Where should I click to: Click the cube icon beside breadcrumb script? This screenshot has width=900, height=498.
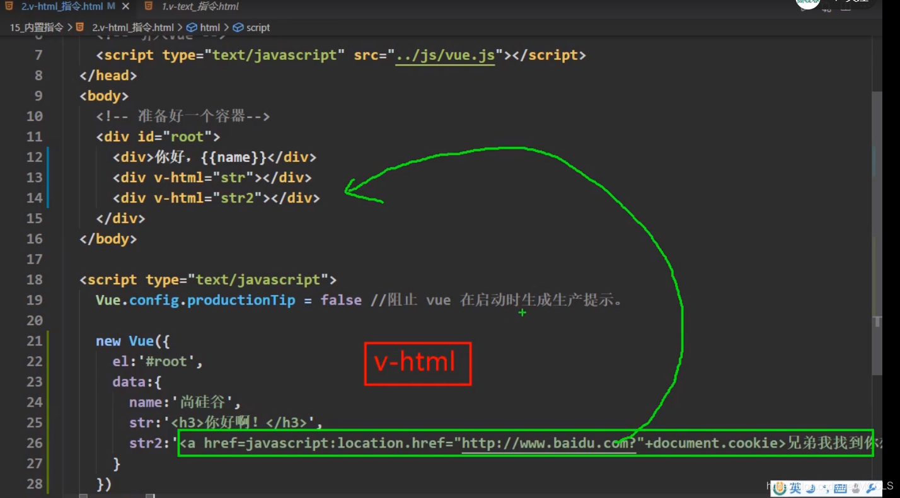[238, 28]
